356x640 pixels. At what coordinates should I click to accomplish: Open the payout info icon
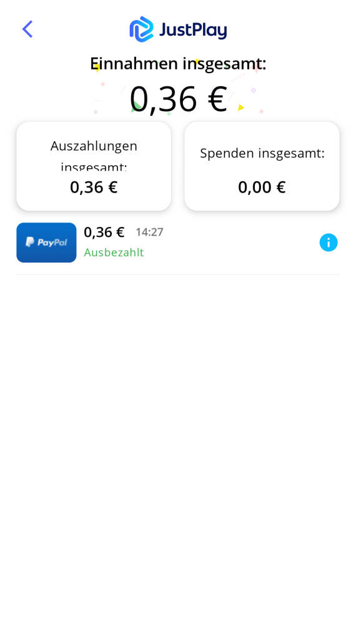329,242
